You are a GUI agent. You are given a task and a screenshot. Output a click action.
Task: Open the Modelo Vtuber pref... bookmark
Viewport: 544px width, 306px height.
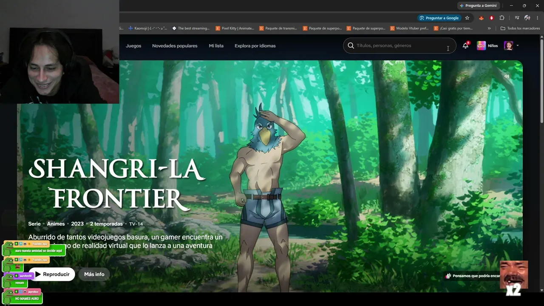coord(409,28)
